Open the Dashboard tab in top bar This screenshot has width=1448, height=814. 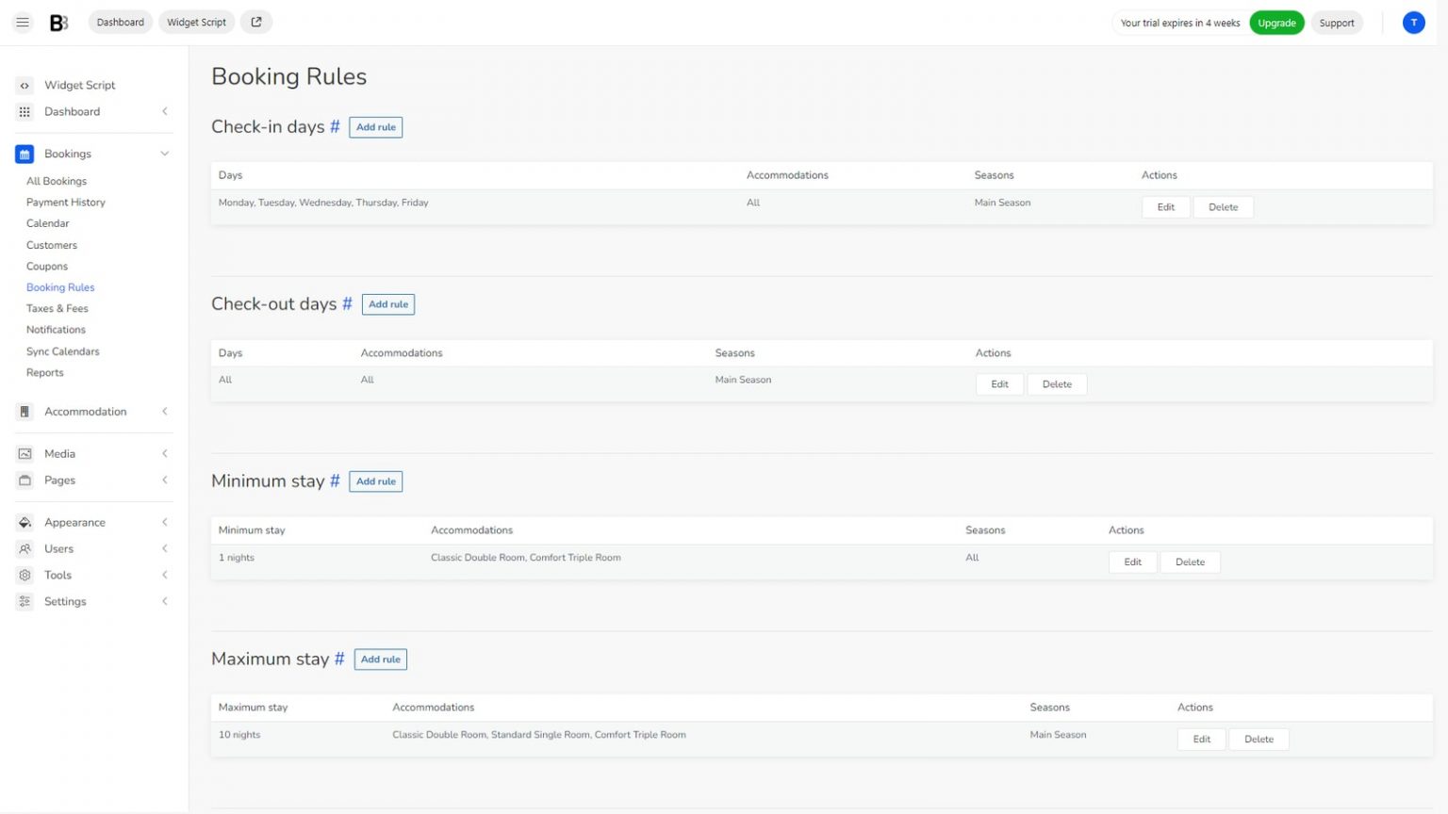point(120,22)
